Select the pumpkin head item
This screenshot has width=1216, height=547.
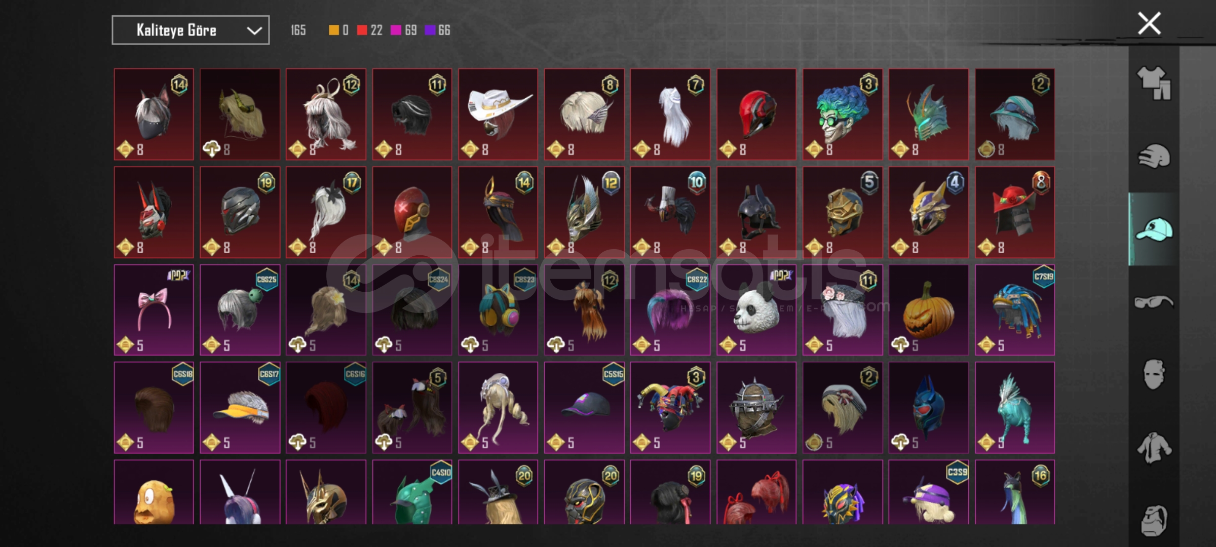(x=929, y=310)
